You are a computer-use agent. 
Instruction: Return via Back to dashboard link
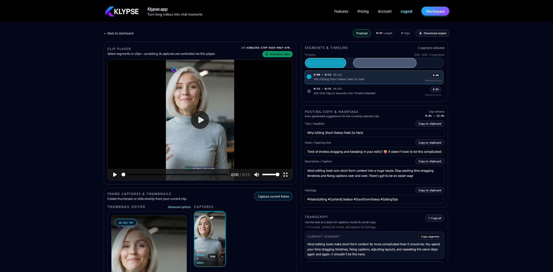pyautogui.click(x=118, y=33)
